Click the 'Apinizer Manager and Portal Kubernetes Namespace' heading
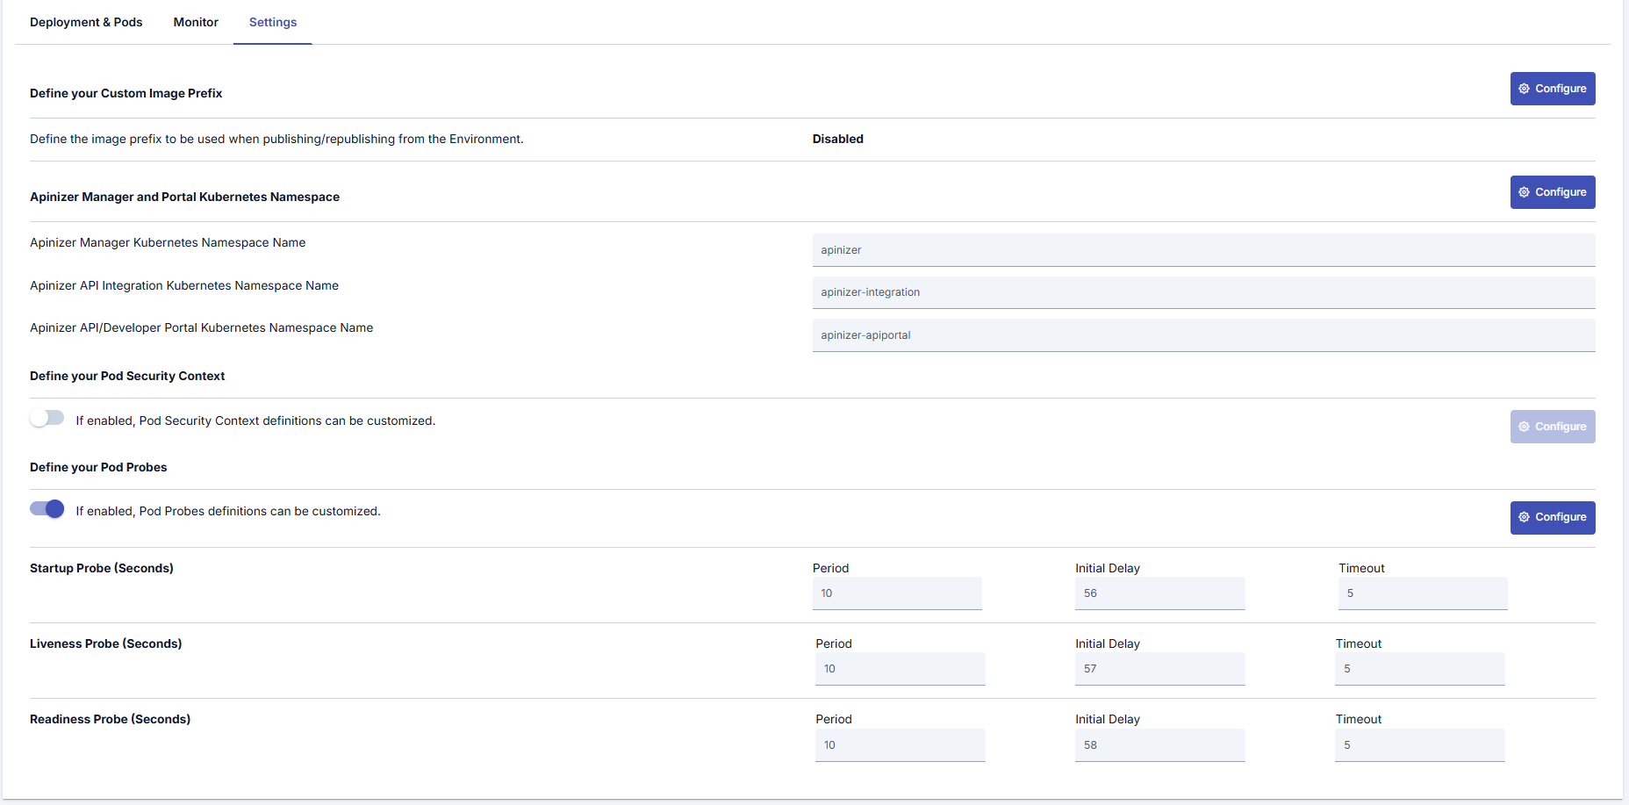Image resolution: width=1629 pixels, height=805 pixels. point(184,197)
